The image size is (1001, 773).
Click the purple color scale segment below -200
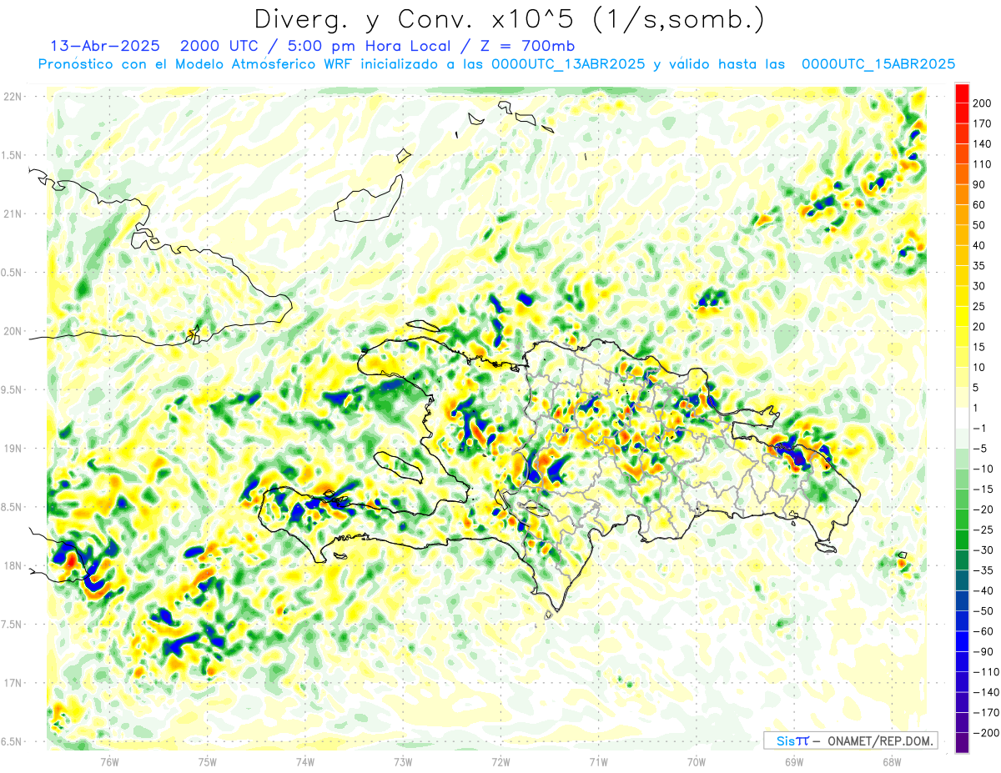[962, 743]
